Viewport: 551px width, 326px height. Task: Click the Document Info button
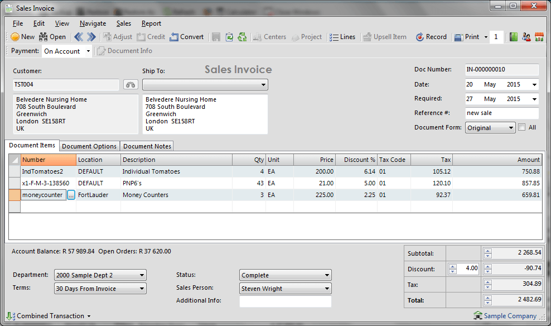[125, 51]
